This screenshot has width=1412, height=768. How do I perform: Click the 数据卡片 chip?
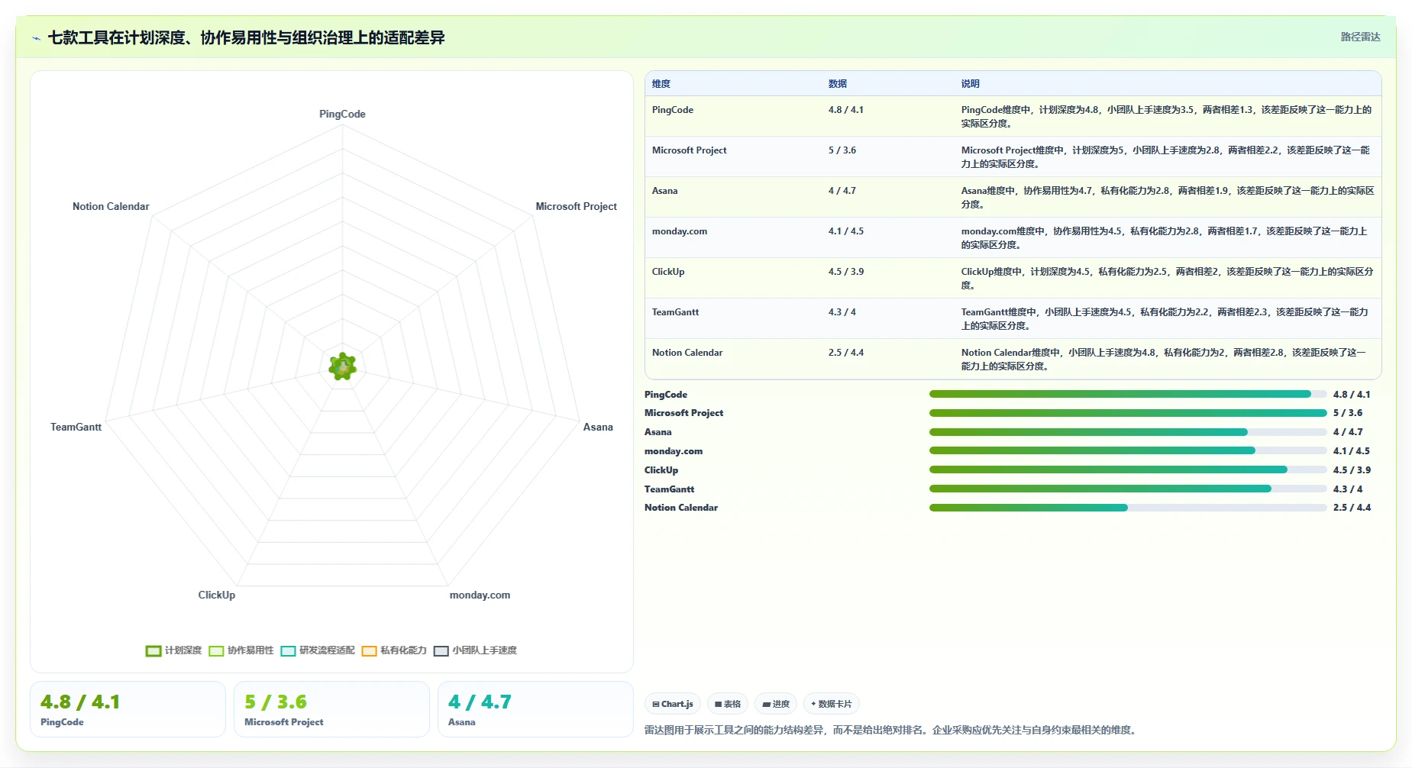[832, 704]
